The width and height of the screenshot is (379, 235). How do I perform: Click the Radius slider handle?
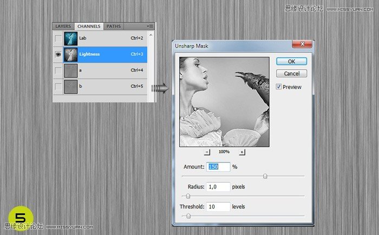click(188, 196)
